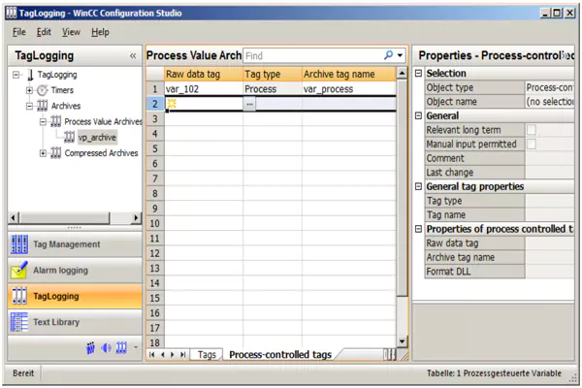The height and width of the screenshot is (388, 582).
Task: Collapse the Process Value Archives node
Action: 43,121
